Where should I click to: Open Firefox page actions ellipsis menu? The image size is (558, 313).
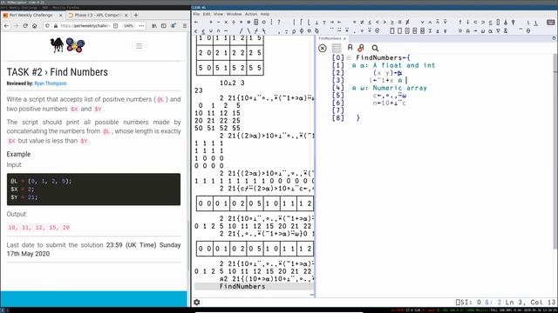(x=141, y=26)
